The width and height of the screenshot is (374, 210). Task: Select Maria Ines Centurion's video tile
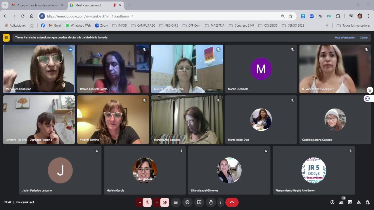pos(39,69)
